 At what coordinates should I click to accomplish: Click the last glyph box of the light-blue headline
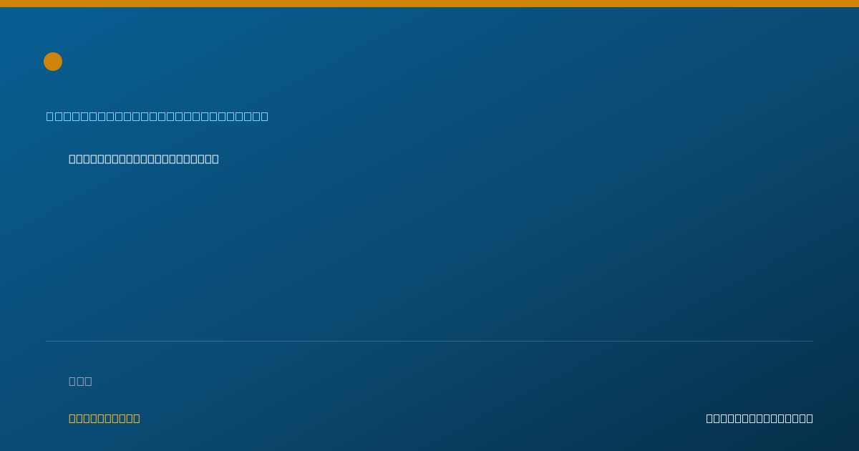(265, 116)
